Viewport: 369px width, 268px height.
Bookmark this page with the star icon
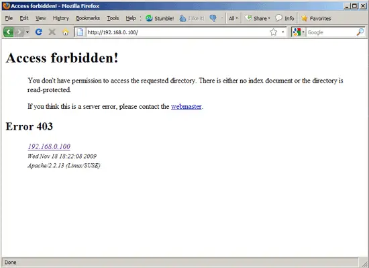click(273, 32)
